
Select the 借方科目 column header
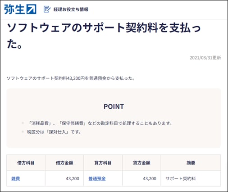click(x=26, y=163)
